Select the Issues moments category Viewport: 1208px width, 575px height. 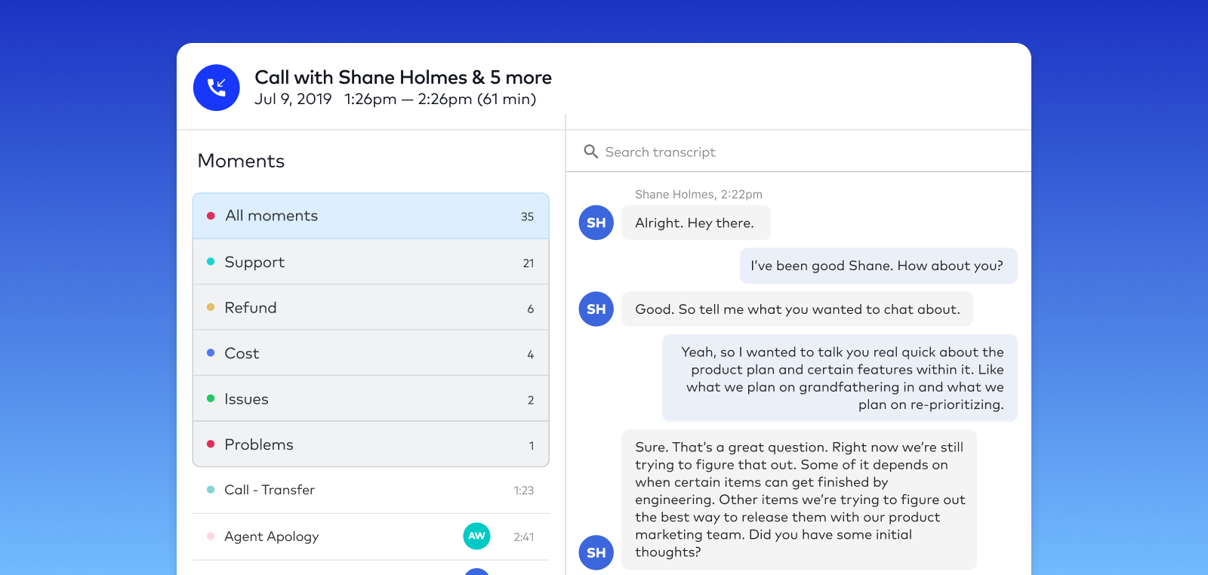point(371,399)
